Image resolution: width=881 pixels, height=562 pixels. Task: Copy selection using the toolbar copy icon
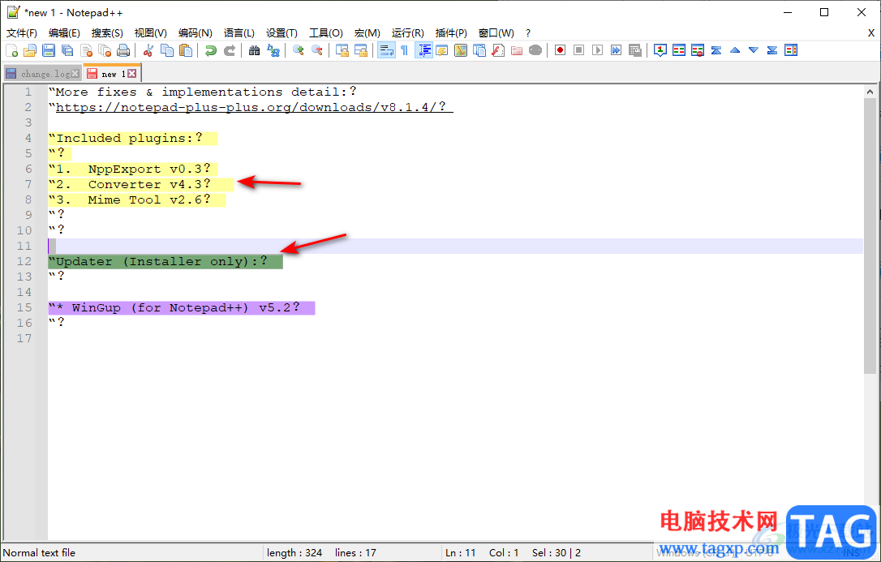(167, 50)
